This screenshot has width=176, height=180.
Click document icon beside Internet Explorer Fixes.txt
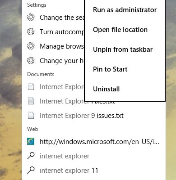pyautogui.click(x=31, y=101)
